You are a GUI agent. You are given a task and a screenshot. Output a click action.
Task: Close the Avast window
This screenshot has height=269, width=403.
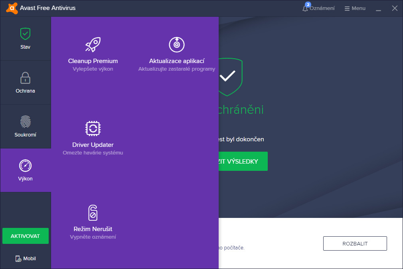395,8
